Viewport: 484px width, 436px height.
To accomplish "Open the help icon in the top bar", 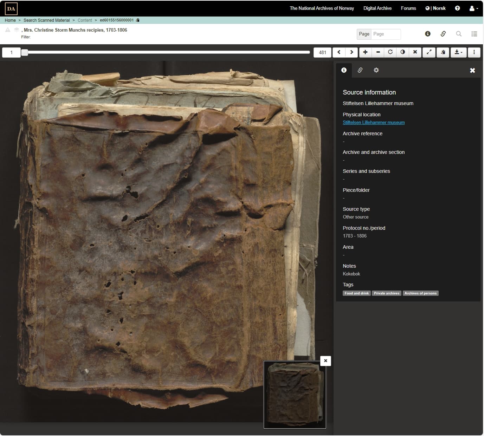I will point(457,8).
